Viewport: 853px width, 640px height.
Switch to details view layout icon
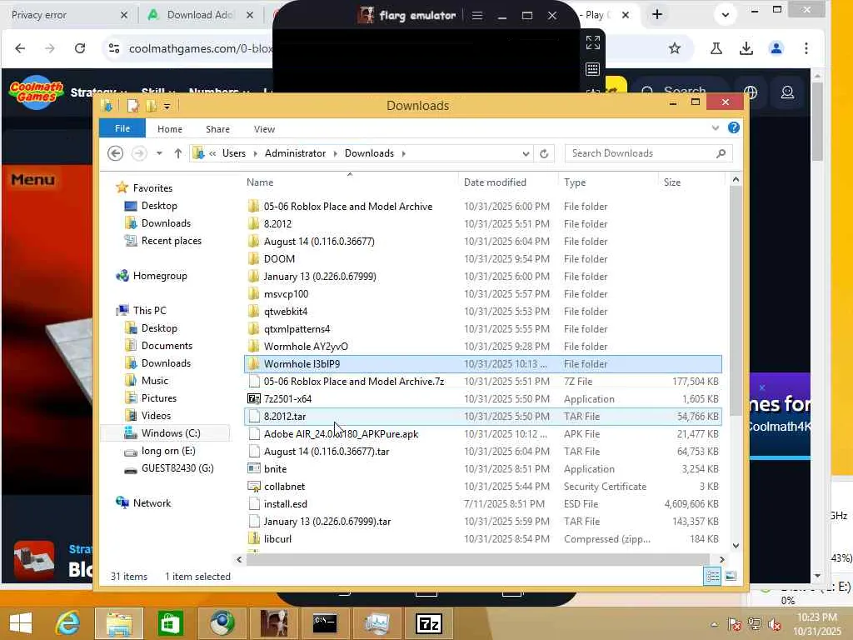[x=712, y=576]
